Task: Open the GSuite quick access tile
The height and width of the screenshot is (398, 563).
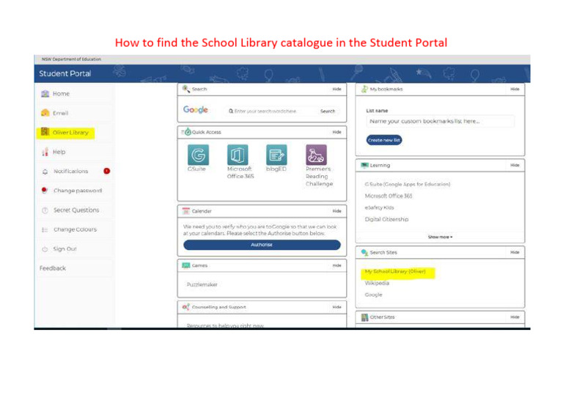Action: tap(198, 155)
